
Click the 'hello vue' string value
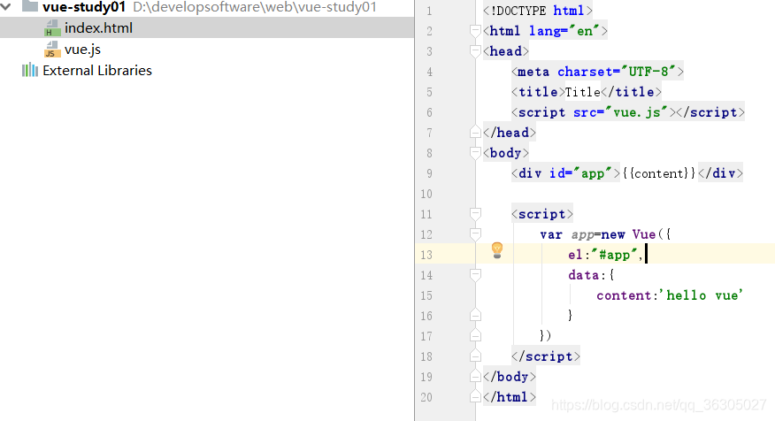point(701,295)
